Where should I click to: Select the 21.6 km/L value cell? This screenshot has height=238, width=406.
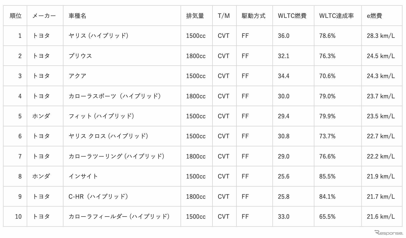(381, 217)
